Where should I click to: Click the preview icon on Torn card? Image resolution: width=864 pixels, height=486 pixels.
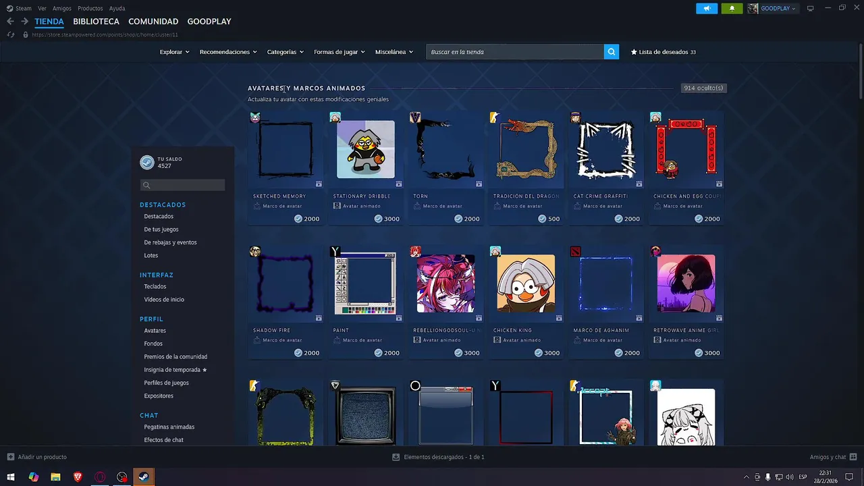coord(479,184)
